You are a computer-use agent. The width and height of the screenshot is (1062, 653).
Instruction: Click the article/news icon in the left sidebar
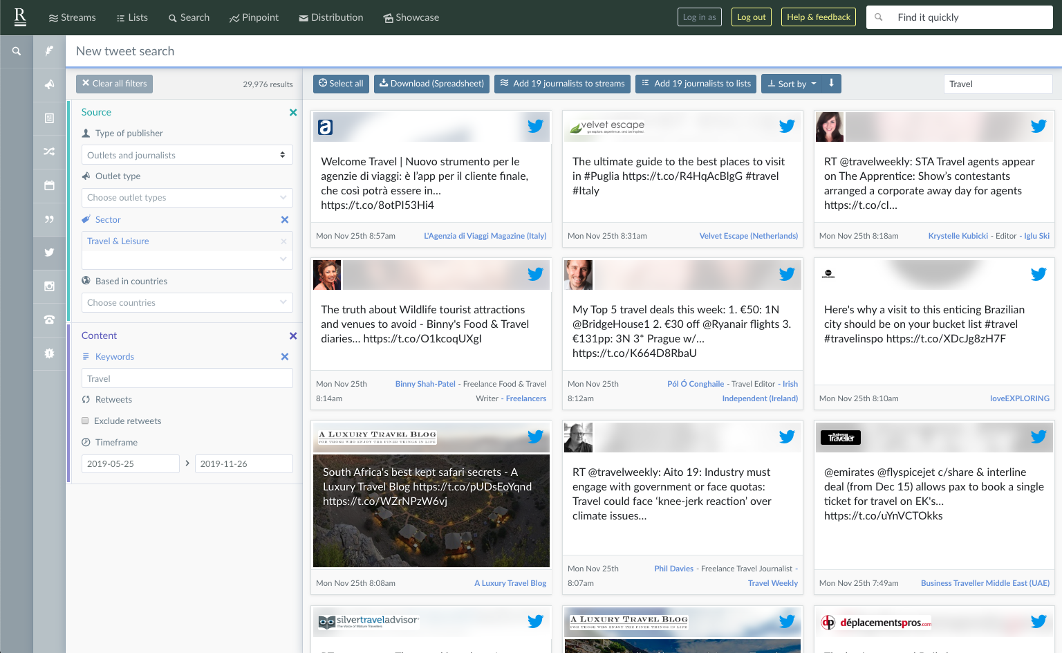[49, 118]
